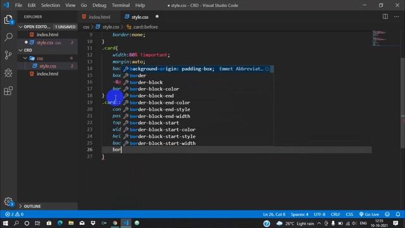Open the Search view in activity bar
This screenshot has width=405, height=228.
(8, 37)
